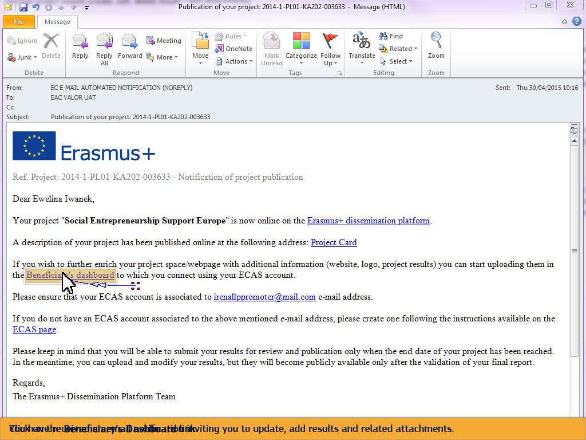Expand the Actions menu
The image size is (586, 440).
pos(234,61)
